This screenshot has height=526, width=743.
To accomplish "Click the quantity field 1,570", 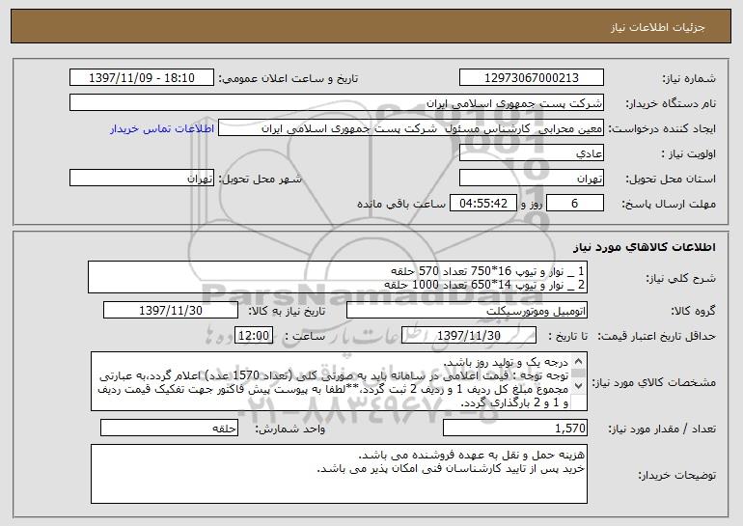I will coord(515,428).
